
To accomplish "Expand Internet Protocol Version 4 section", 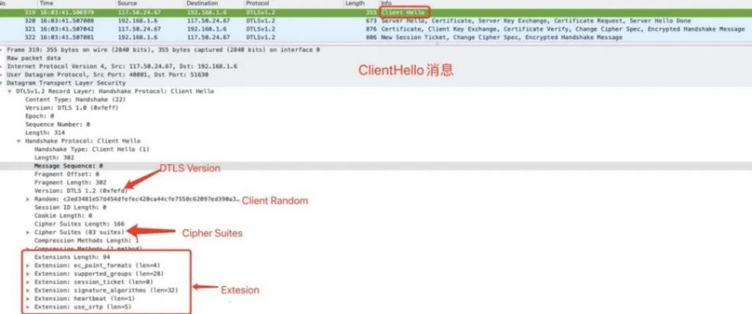I will (3, 66).
